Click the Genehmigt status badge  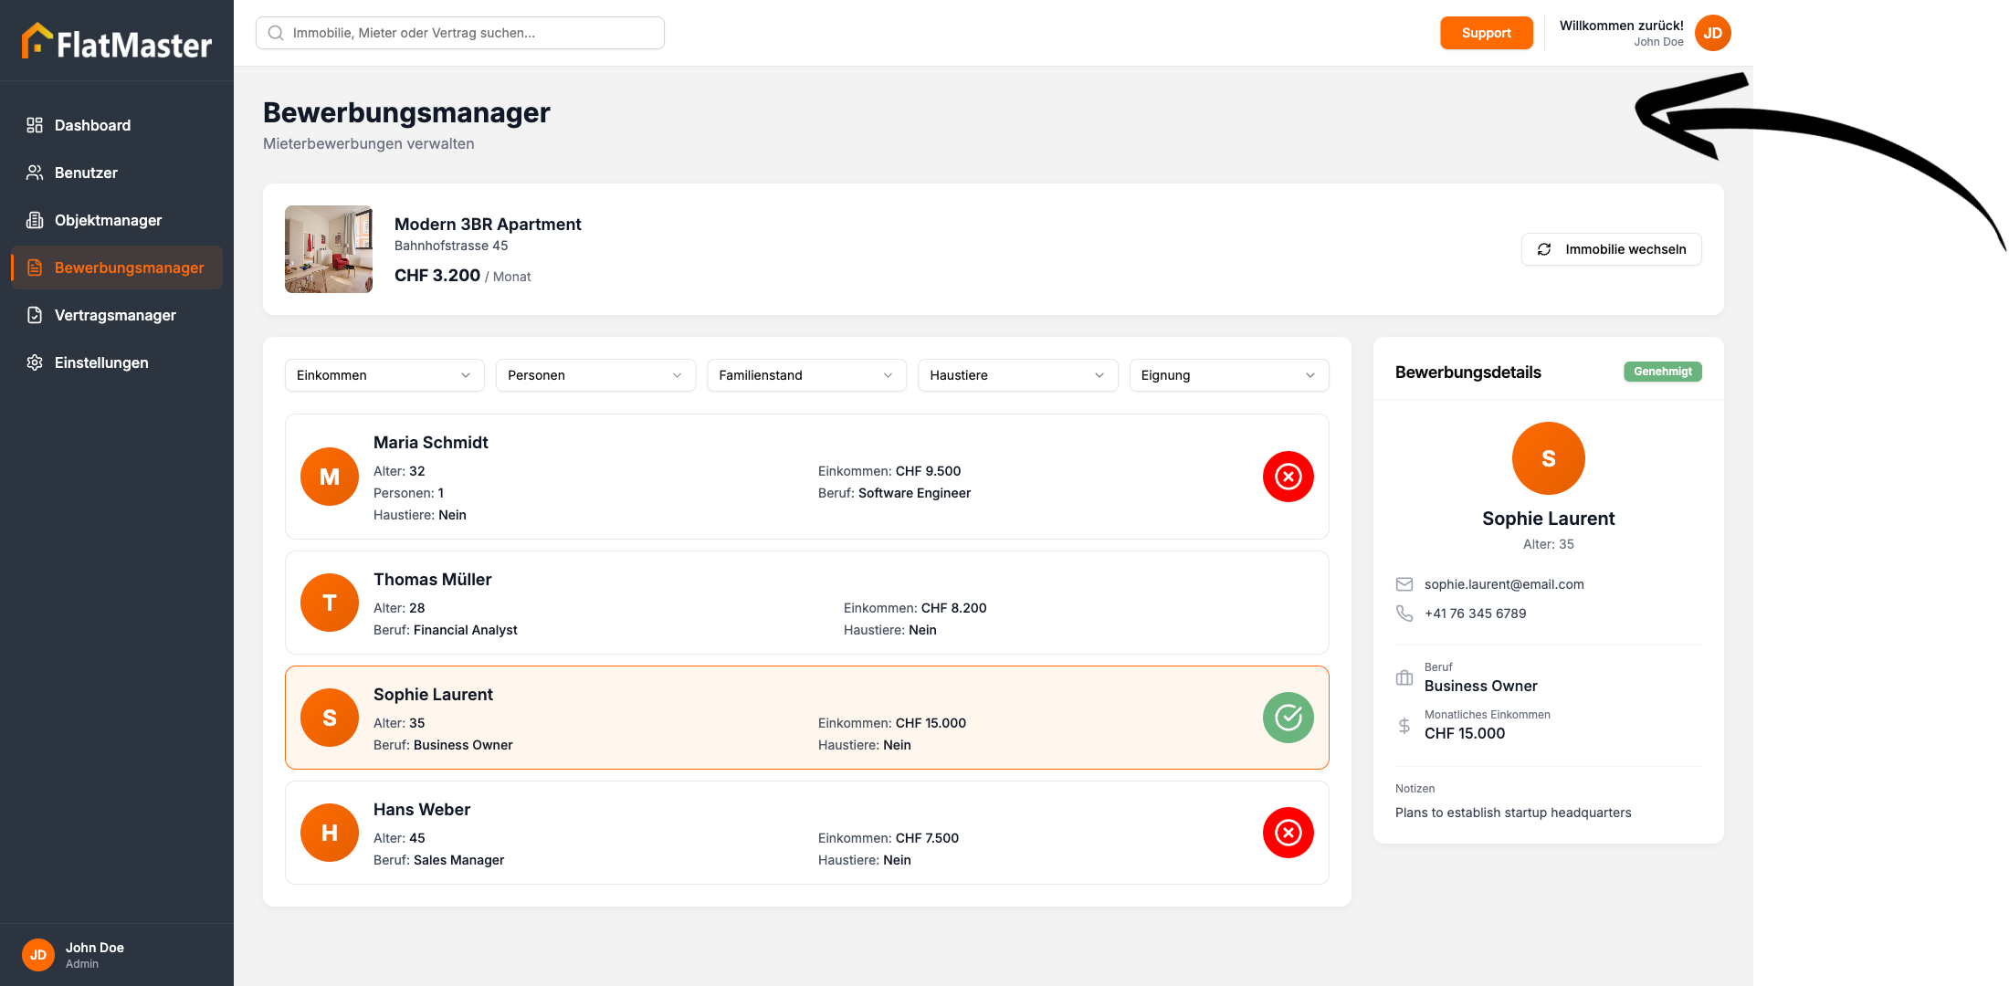(x=1662, y=372)
